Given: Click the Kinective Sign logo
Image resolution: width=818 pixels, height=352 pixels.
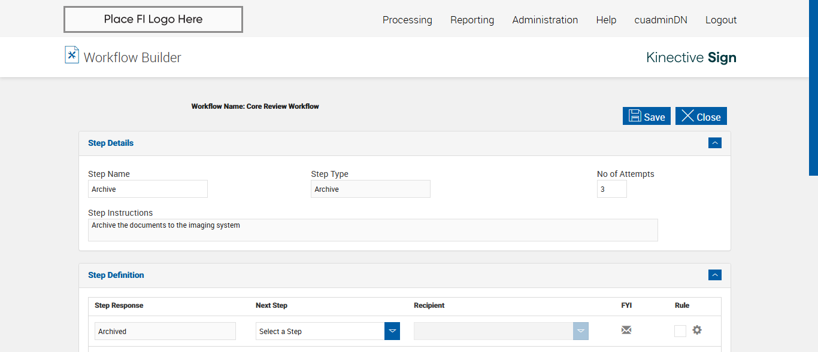Looking at the screenshot, I should coord(691,57).
